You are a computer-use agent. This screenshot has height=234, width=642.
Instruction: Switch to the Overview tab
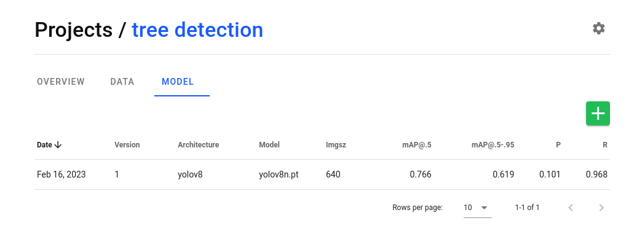click(61, 82)
